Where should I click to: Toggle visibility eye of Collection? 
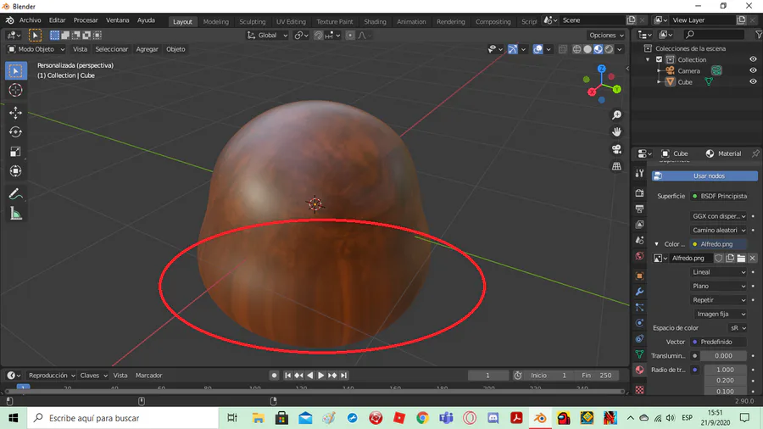(x=753, y=59)
